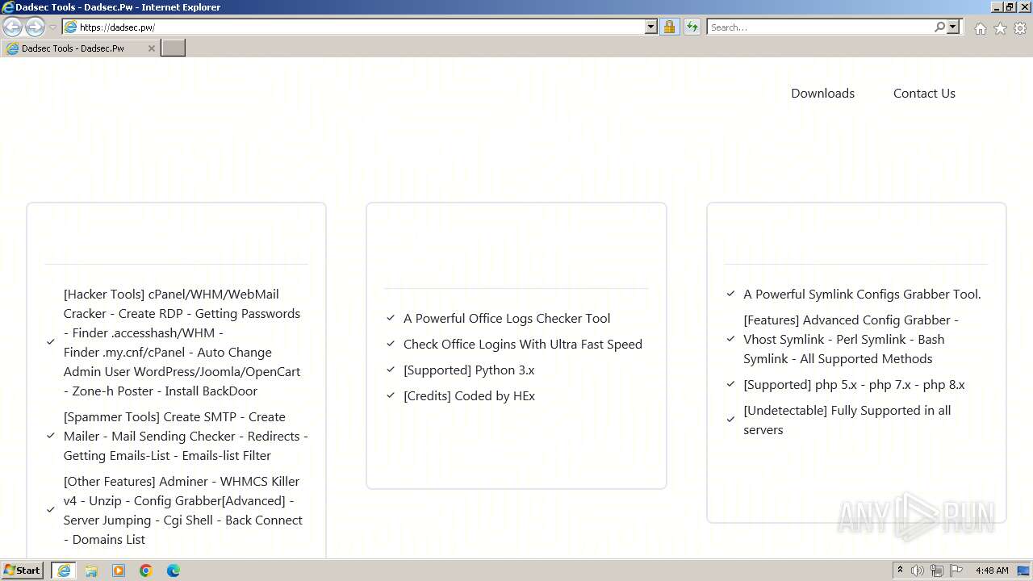The width and height of the screenshot is (1033, 581).
Task: Click the Internet Explorer logo in title bar
Action: (8, 7)
